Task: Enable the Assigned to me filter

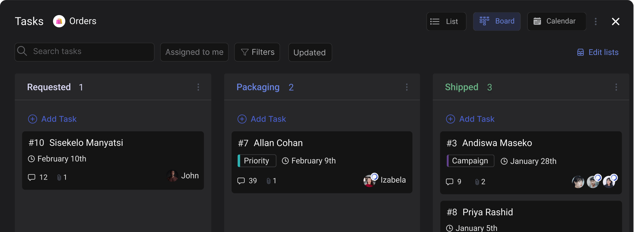Action: 194,52
